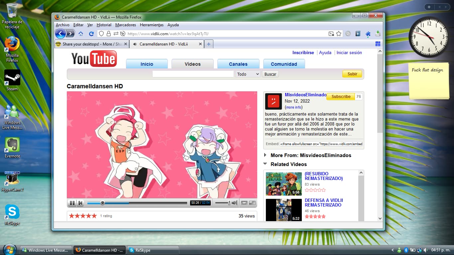454x255 pixels.
Task: Open the tab groups grid icon
Action: point(378,44)
